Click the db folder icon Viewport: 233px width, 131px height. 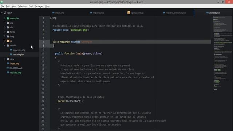coord(8,28)
